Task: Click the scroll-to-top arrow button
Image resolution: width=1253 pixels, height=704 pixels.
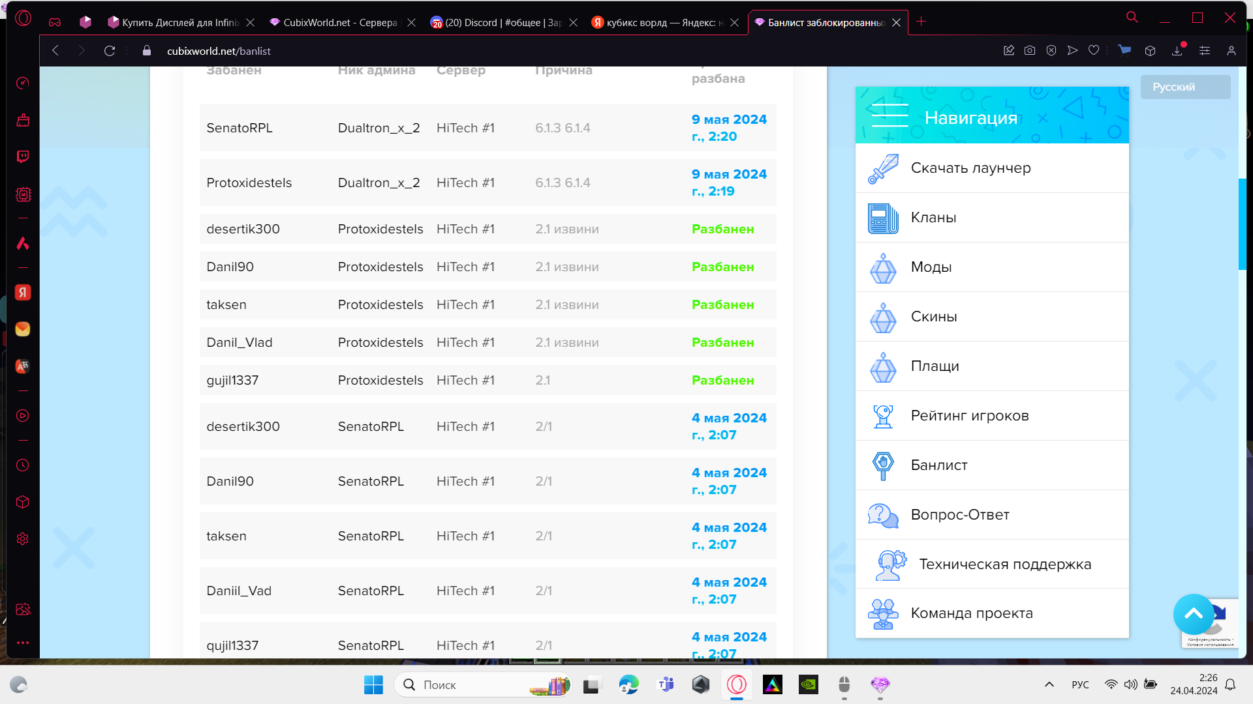Action: 1194,613
